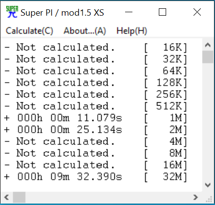
Task: Maximize the Super PI window
Action: [x=162, y=12]
